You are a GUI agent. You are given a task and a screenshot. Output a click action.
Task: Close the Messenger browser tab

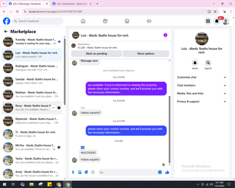[47, 4]
